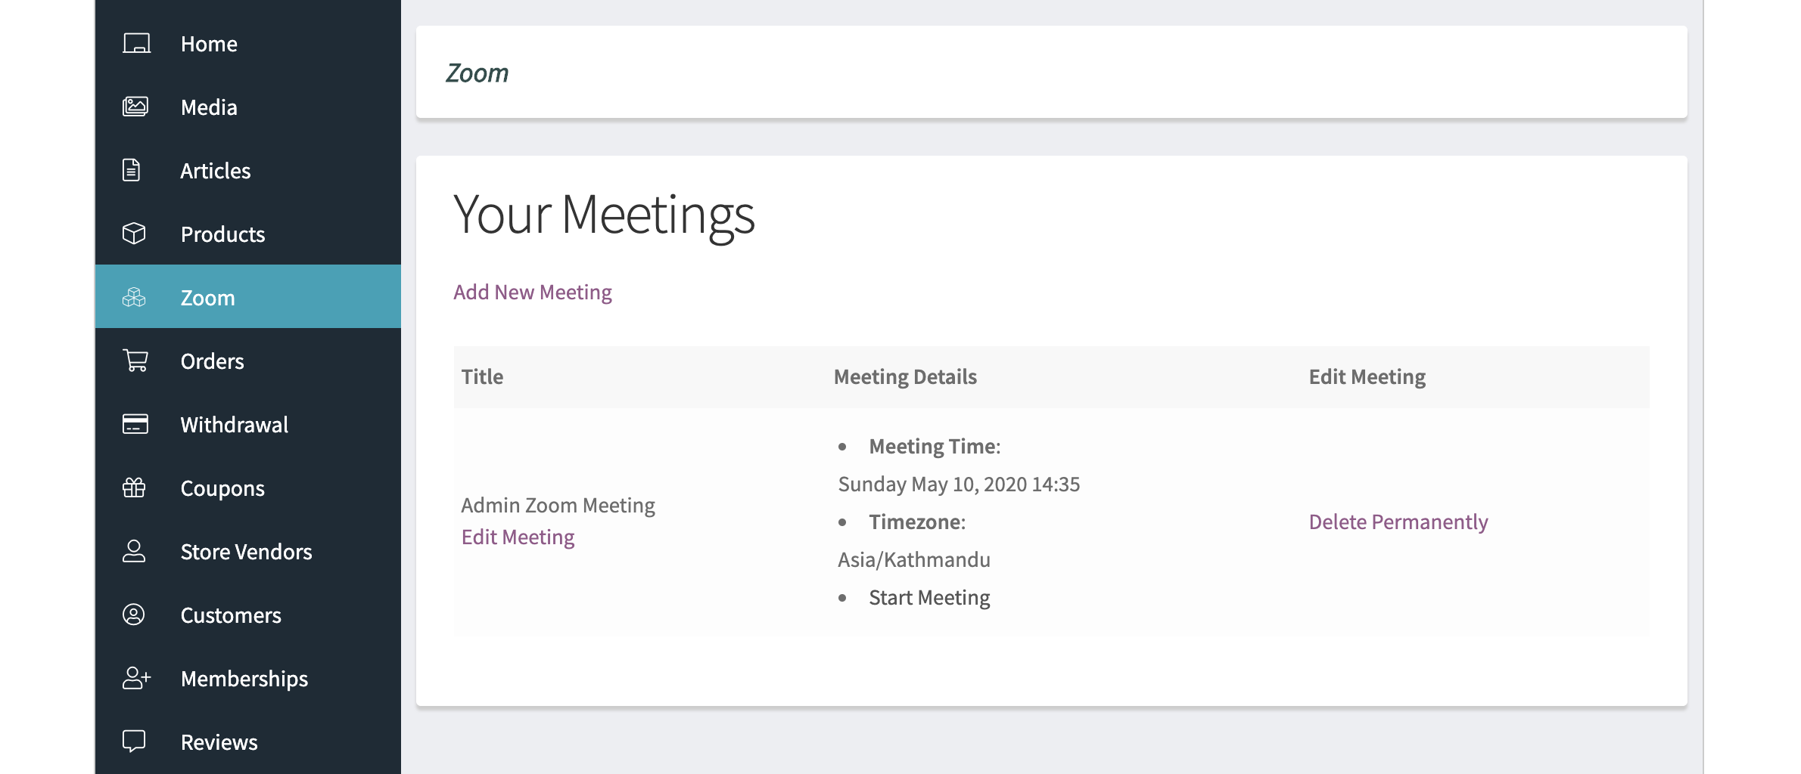Click the Memberships add-user icon
1801x774 pixels.
(x=137, y=678)
